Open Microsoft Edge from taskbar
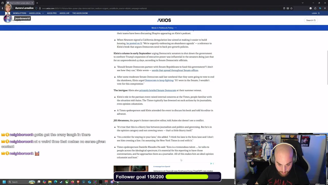Screen dimensions: 328x185 pyautogui.click(x=56, y=182)
